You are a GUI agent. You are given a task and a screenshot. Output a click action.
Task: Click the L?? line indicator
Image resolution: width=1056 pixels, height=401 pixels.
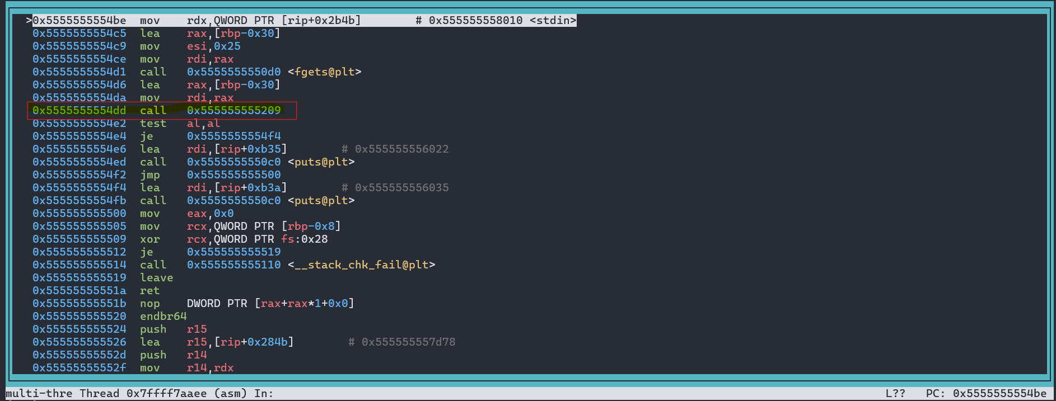pos(895,394)
